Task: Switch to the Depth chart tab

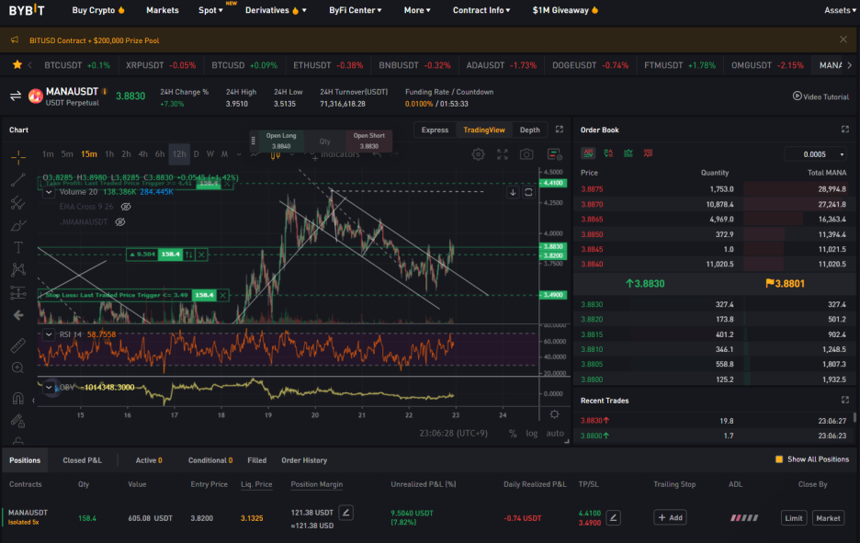Action: [x=530, y=130]
